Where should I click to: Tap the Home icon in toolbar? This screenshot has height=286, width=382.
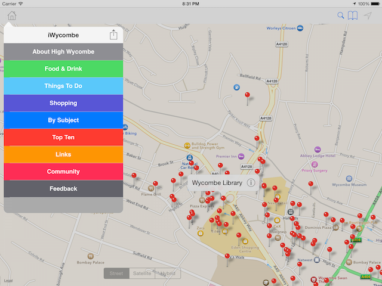(12, 15)
